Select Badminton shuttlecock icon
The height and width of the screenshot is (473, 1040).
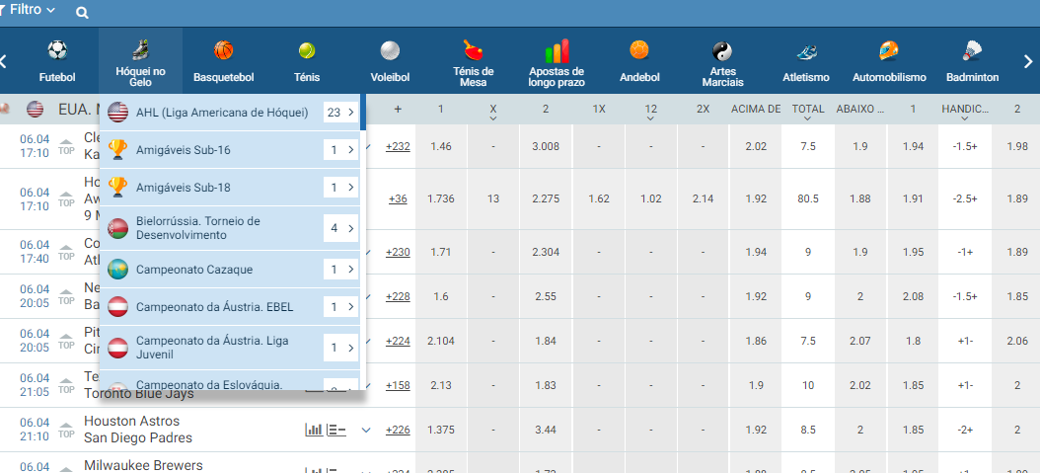click(972, 50)
